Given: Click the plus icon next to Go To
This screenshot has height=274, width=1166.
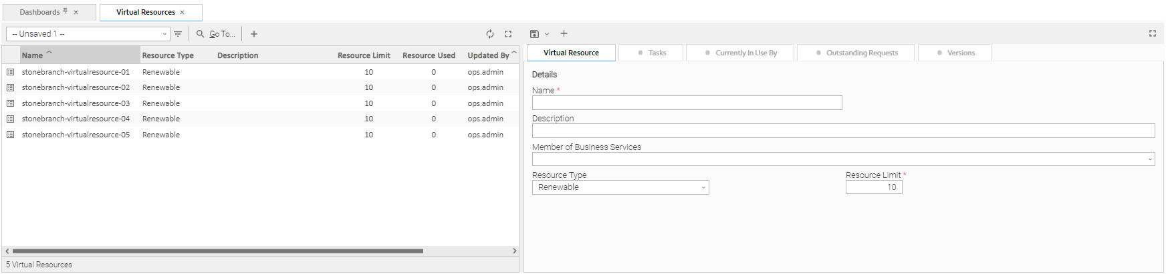Looking at the screenshot, I should 254,34.
